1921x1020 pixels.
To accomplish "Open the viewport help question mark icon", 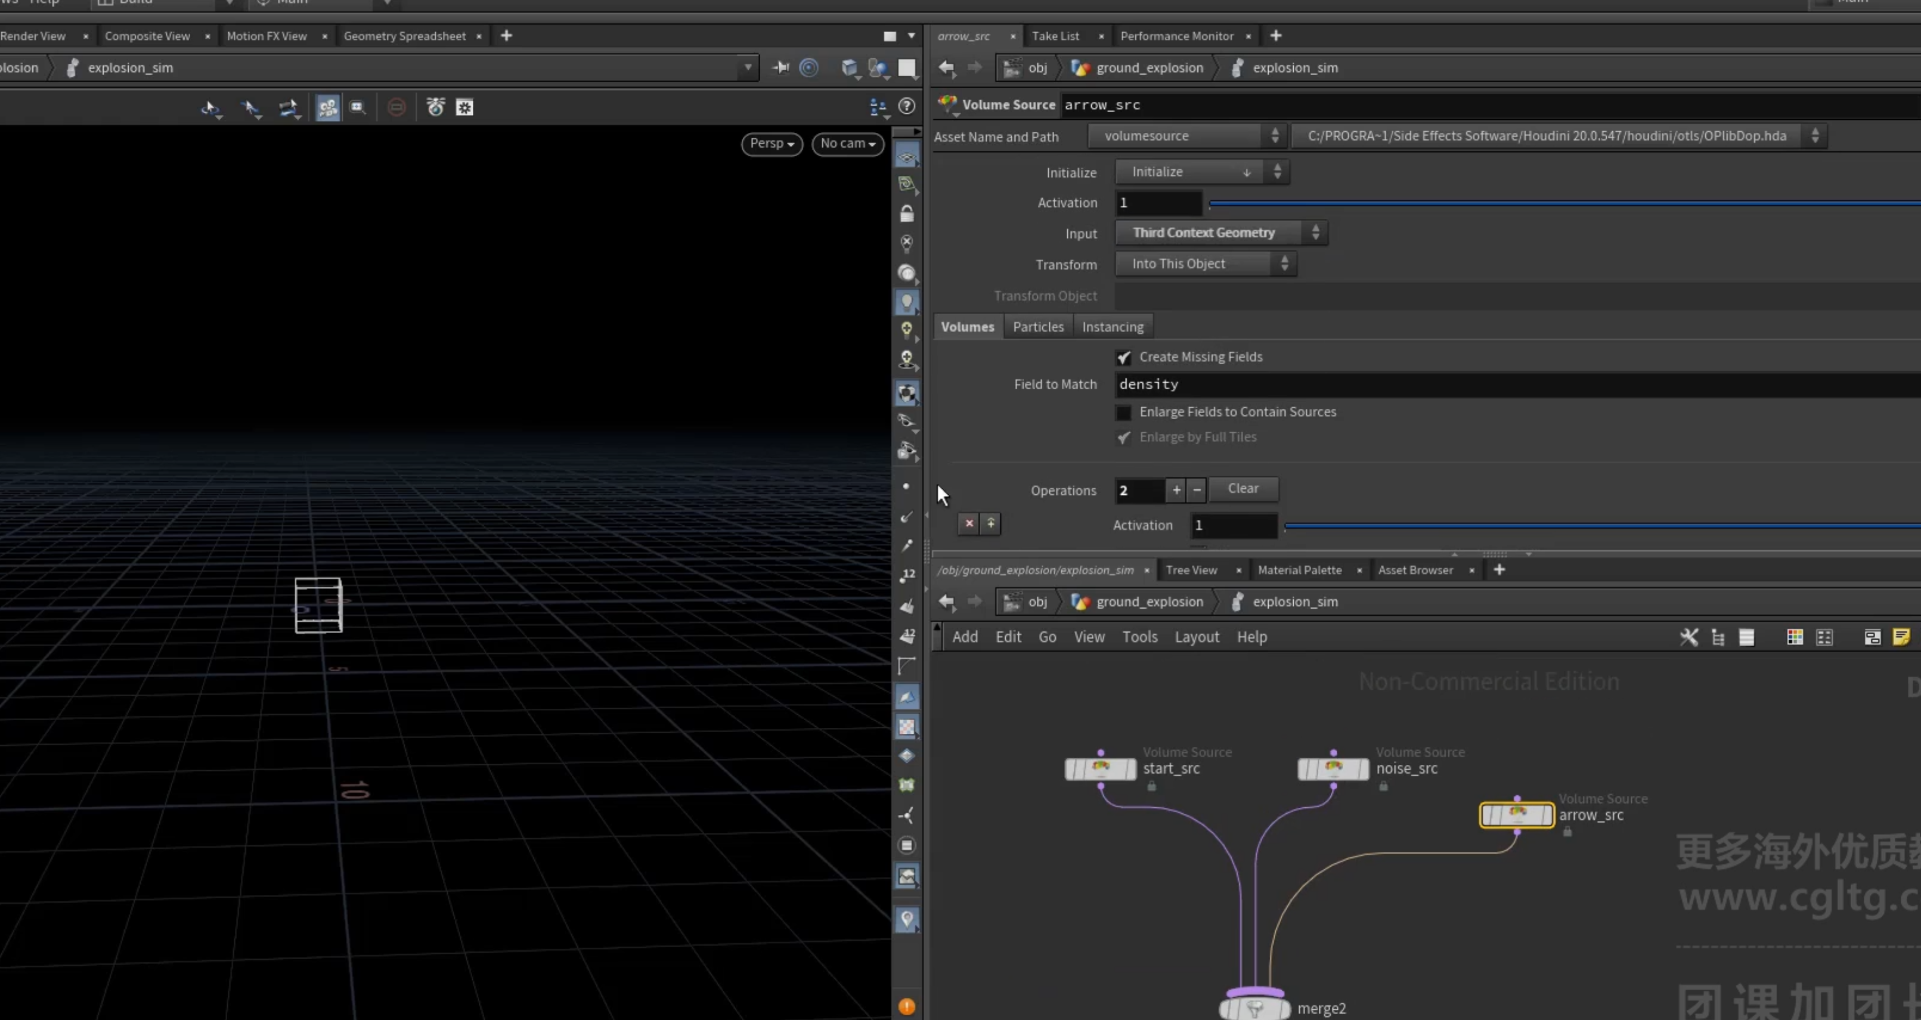I will (907, 107).
